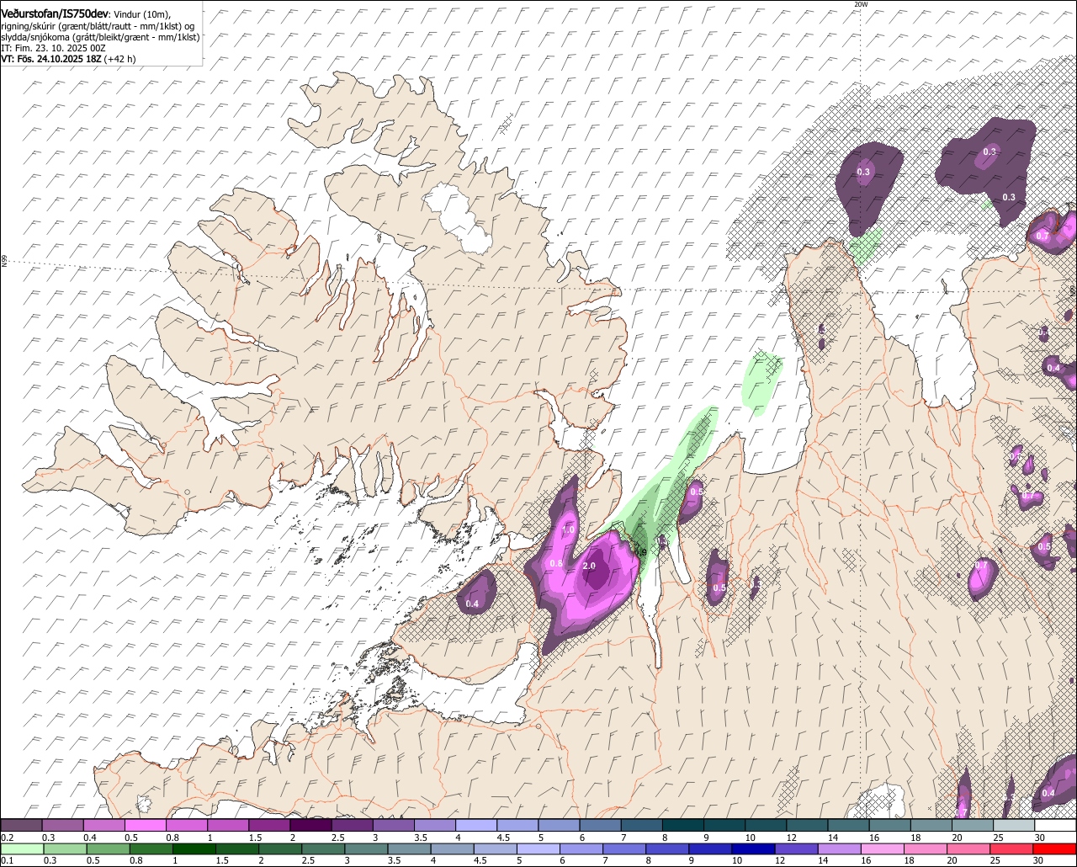
Task: Pick upper legend swatch between 18 and 20
Action: (x=932, y=825)
